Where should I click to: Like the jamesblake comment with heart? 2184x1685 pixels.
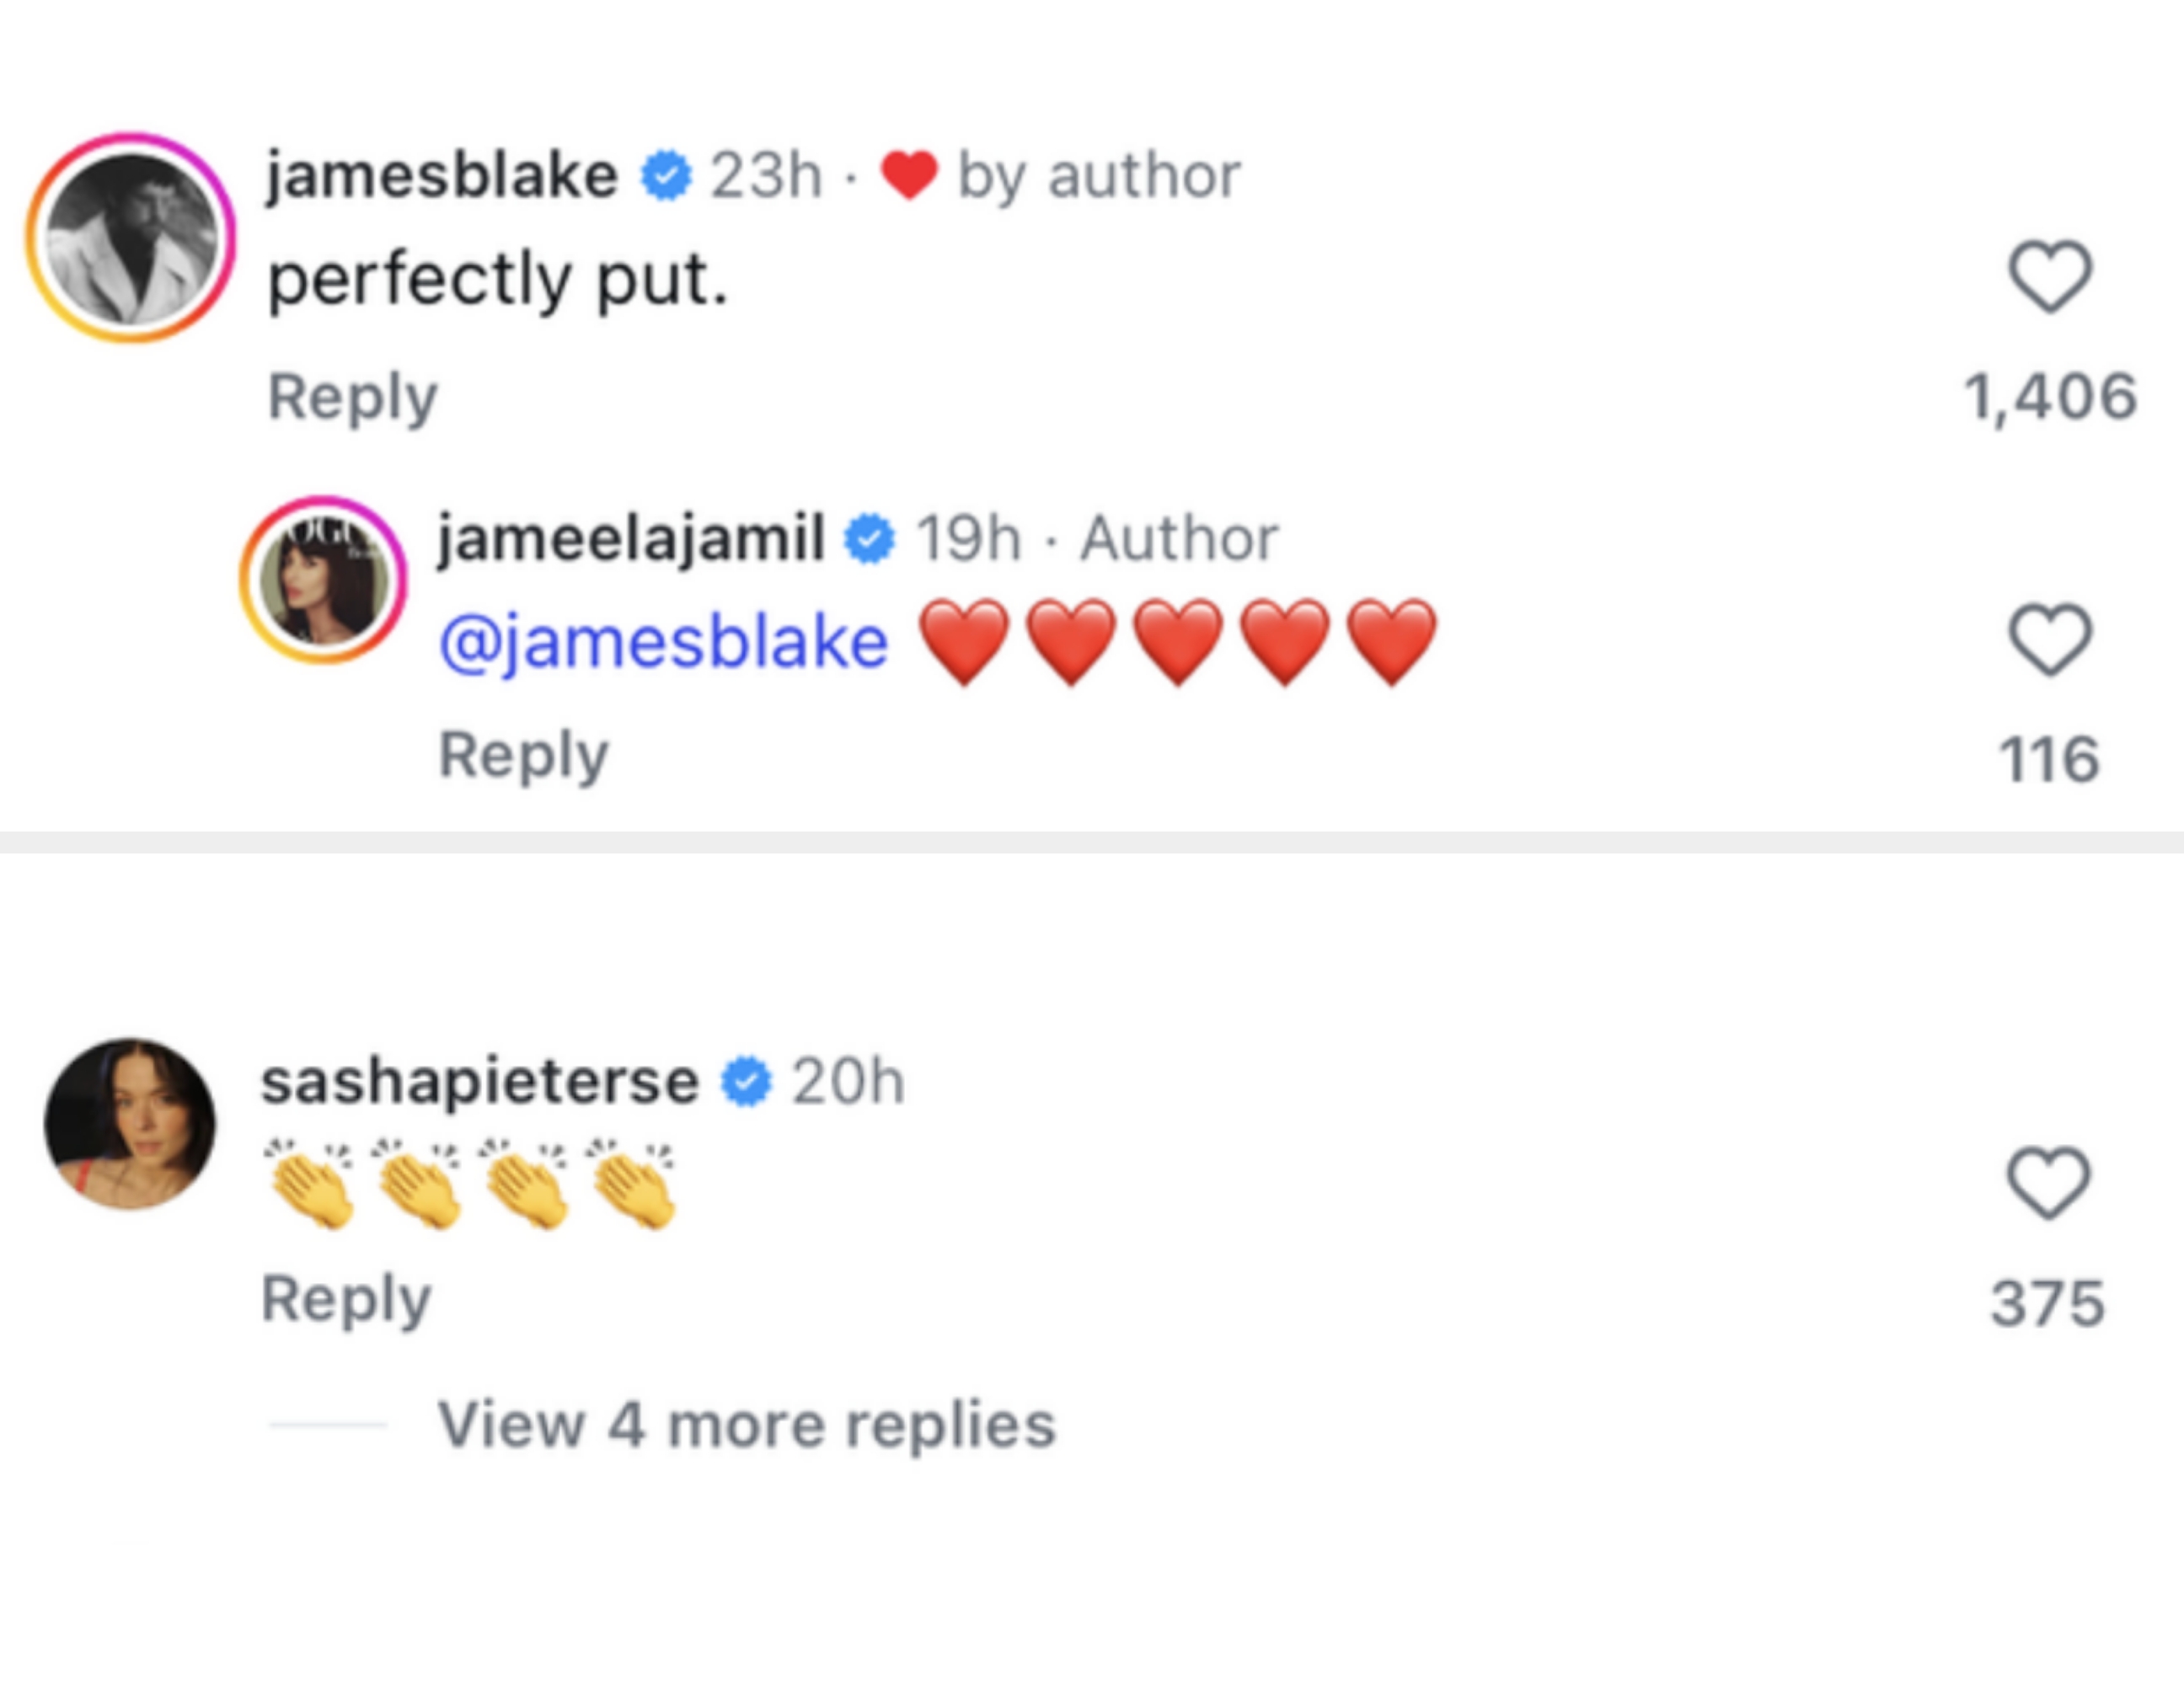pyautogui.click(x=2050, y=277)
